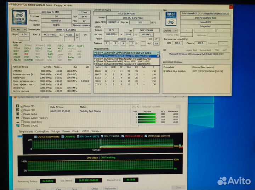This screenshot has width=255, height=190.
Task: Select module #3 BANK 3 Kingston in list
Action: (x=126, y=64)
